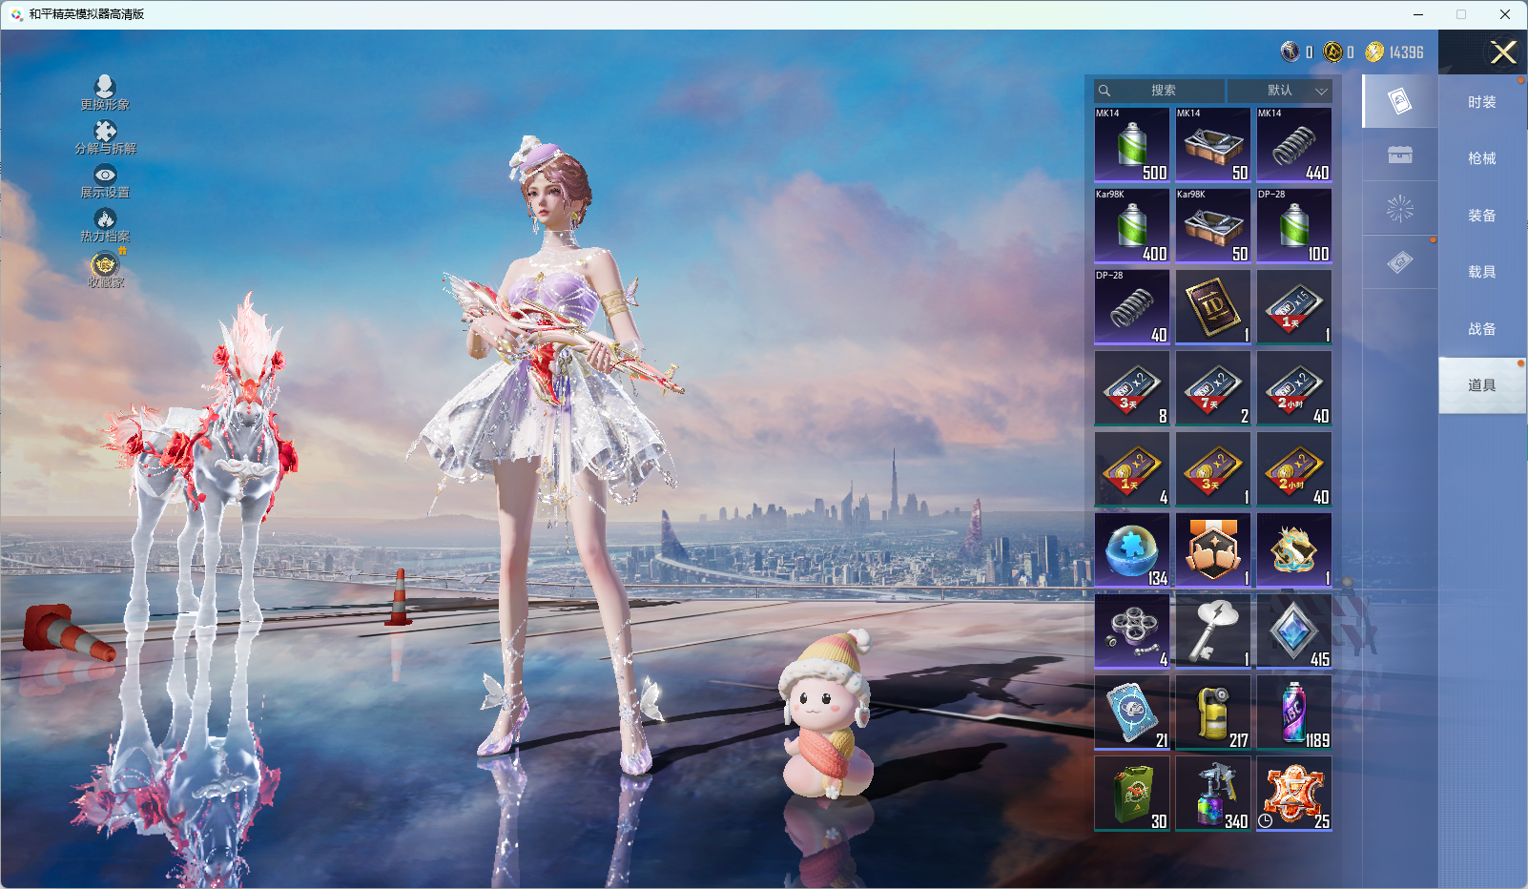Select the 道具 tab

(1482, 385)
